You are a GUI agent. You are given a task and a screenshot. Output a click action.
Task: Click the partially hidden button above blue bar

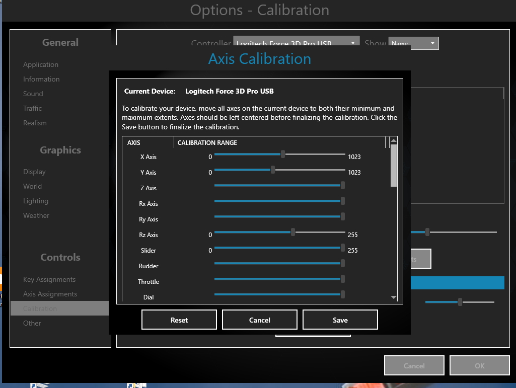tap(421, 259)
